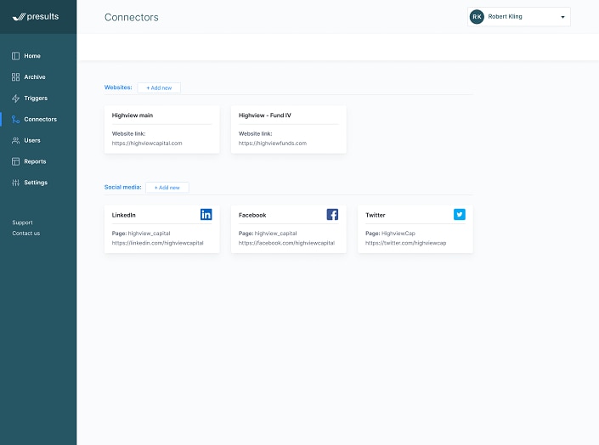This screenshot has width=599, height=445.
Task: Click the Reports icon in sidebar
Action: [x=15, y=161]
